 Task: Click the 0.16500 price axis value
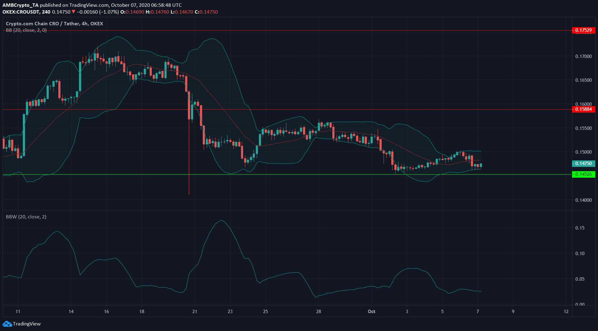coord(583,80)
